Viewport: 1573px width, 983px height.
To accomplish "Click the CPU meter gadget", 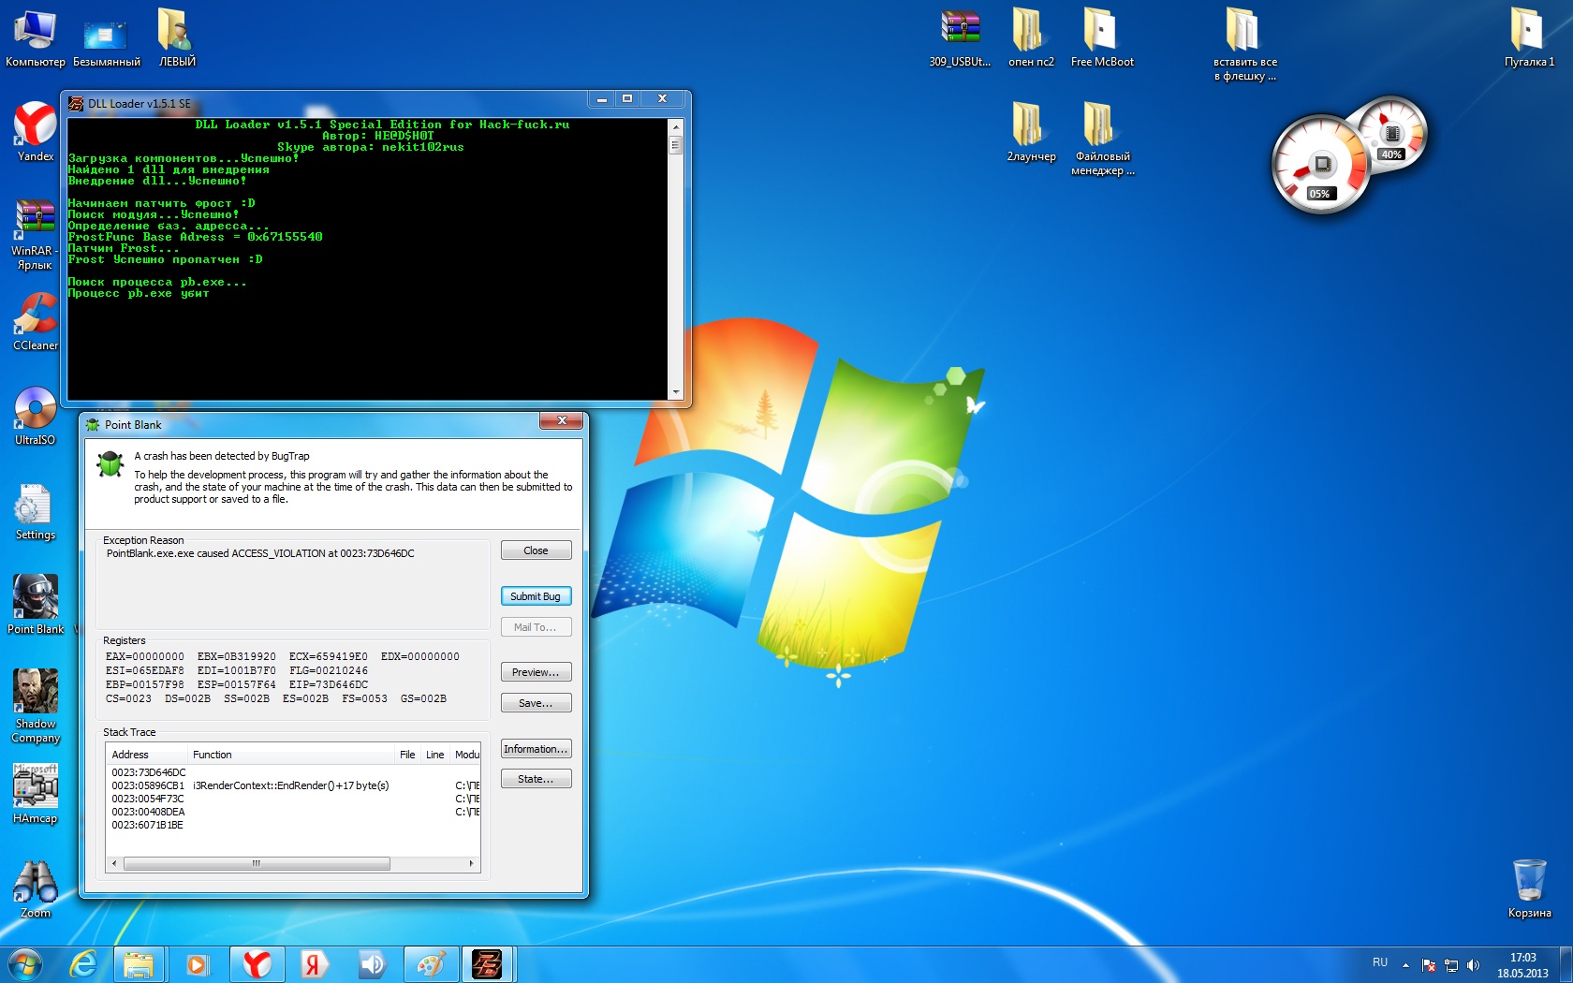I will (1320, 165).
